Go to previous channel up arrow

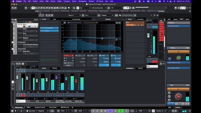tap(46, 15)
